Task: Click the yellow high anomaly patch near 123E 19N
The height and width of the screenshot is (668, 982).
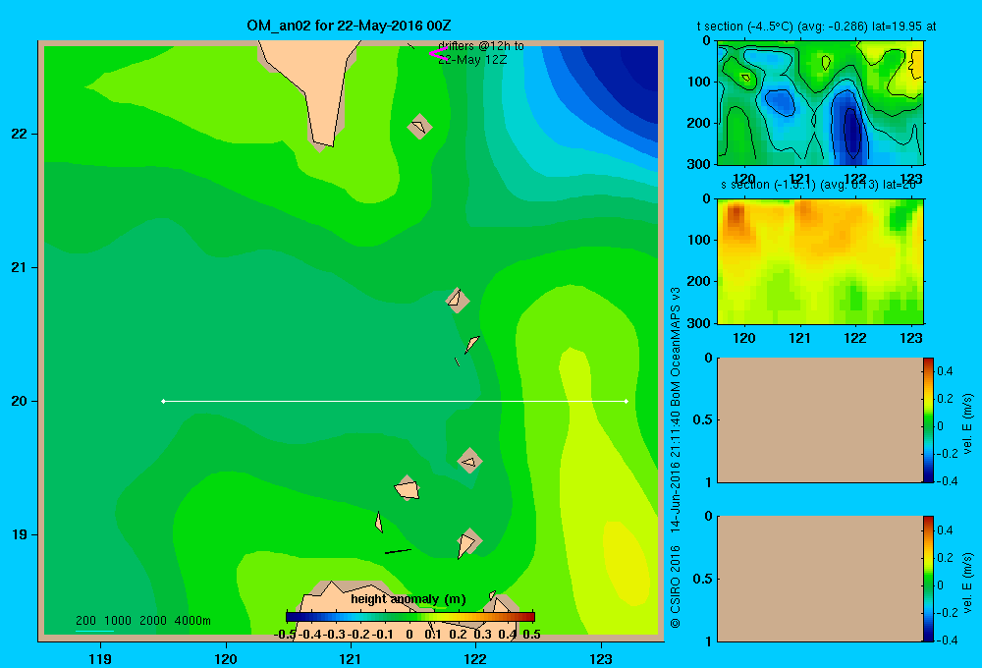Action: [627, 561]
